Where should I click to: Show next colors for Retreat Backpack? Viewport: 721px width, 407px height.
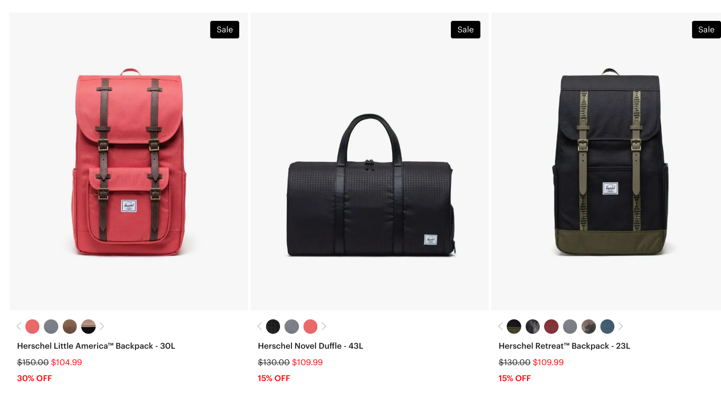621,326
